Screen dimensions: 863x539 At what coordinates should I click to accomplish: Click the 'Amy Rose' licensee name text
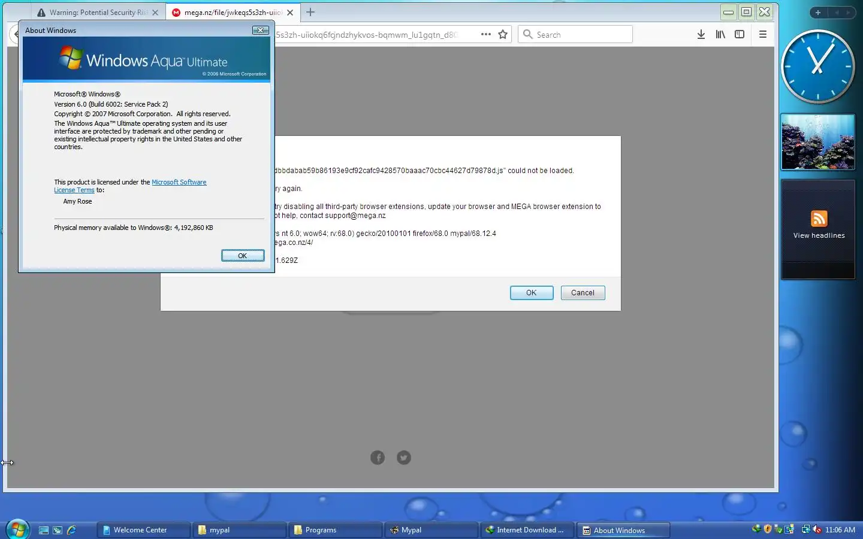[x=77, y=201]
